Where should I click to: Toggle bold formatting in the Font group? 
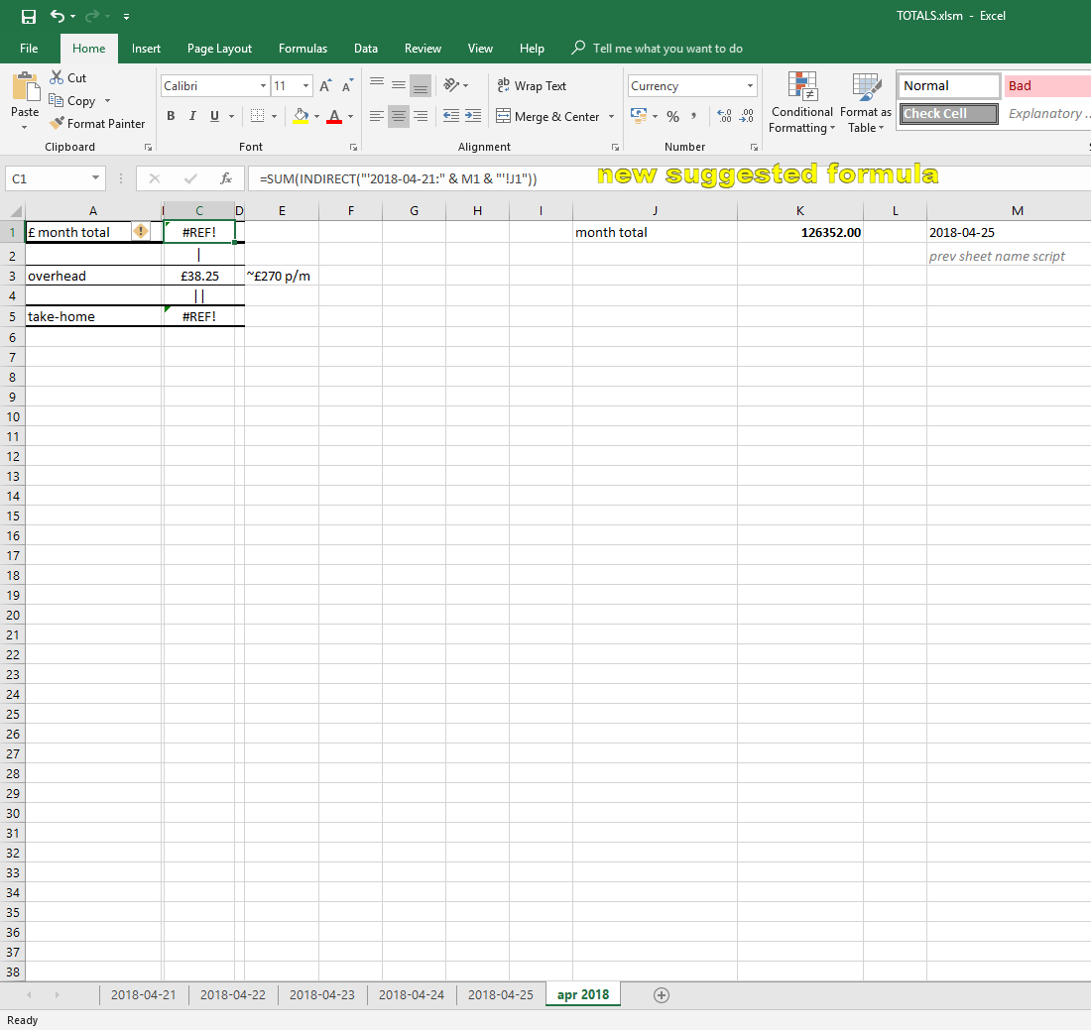click(171, 116)
